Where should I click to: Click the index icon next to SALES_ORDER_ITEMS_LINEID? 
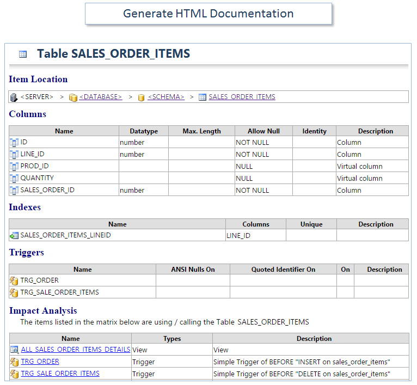tap(14, 235)
